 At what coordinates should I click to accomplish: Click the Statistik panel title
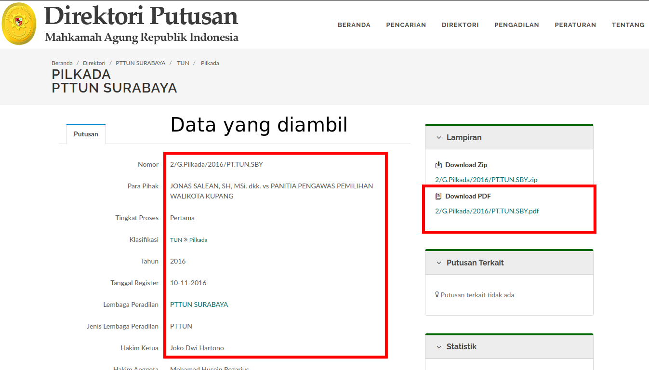462,346
